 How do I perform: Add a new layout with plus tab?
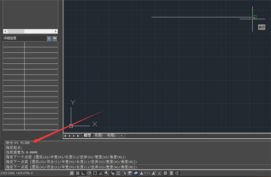click(x=121, y=135)
